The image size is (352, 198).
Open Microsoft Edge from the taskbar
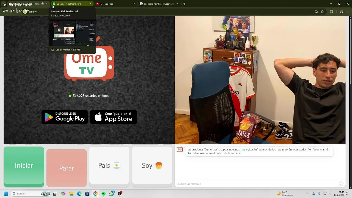pyautogui.click(x=79, y=194)
